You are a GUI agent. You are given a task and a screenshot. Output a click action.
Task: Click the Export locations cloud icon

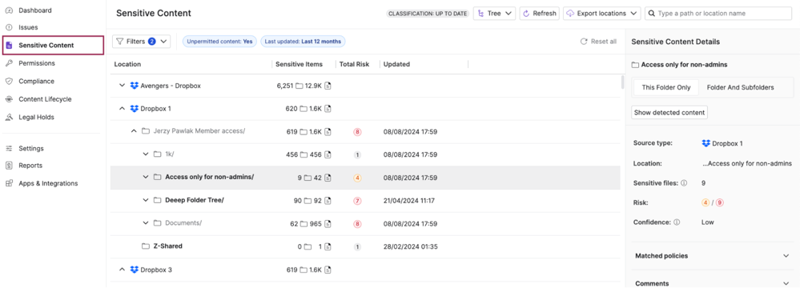(570, 14)
